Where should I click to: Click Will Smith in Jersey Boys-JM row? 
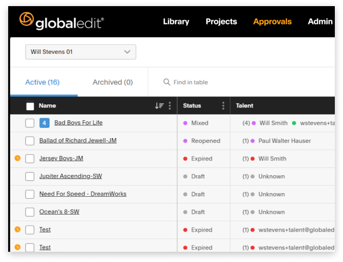tap(273, 159)
